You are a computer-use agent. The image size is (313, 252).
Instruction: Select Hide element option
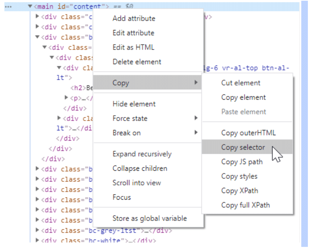point(134,104)
